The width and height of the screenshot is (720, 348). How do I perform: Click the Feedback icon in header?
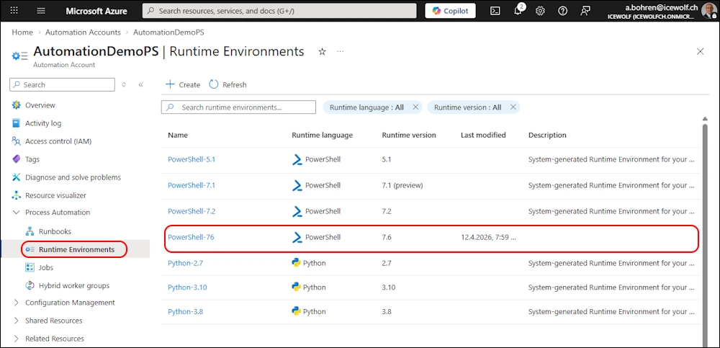[585, 11]
